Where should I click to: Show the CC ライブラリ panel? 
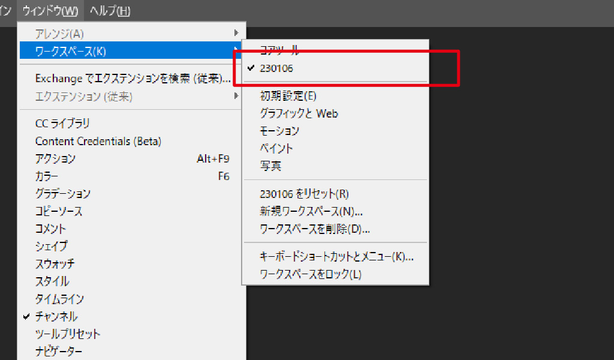[62, 124]
